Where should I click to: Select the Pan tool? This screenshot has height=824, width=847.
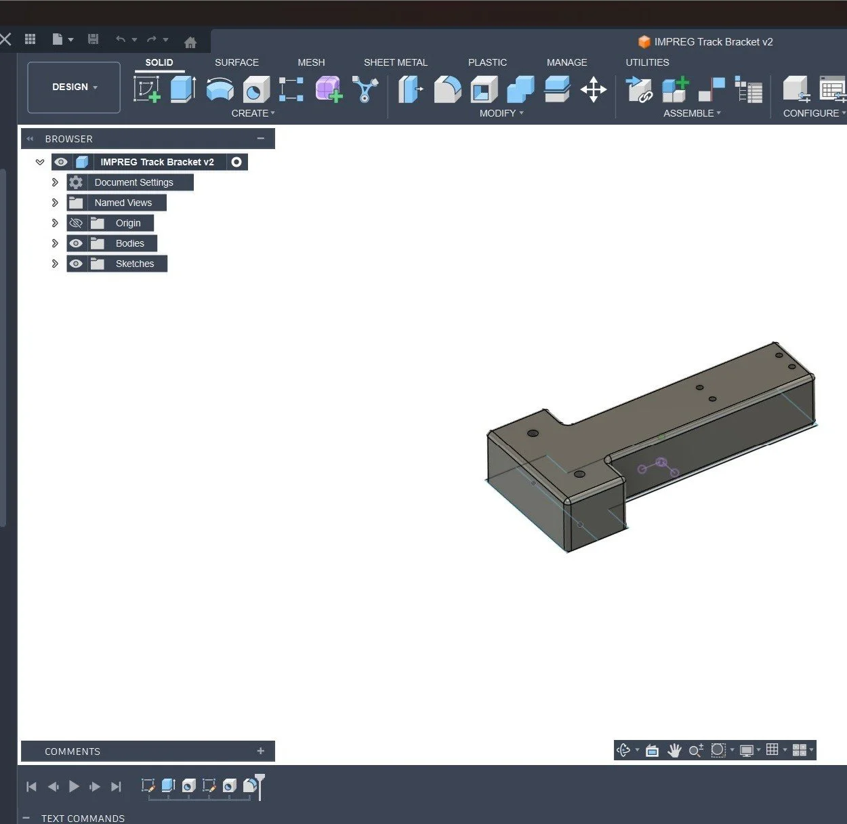pos(674,750)
